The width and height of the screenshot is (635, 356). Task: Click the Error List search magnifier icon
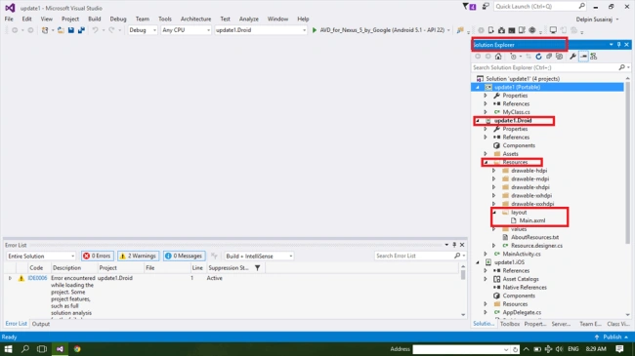tap(457, 256)
